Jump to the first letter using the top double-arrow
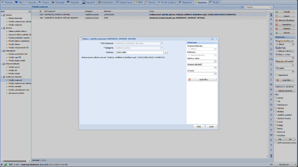The width and height of the screenshot is (298, 167). [271, 15]
